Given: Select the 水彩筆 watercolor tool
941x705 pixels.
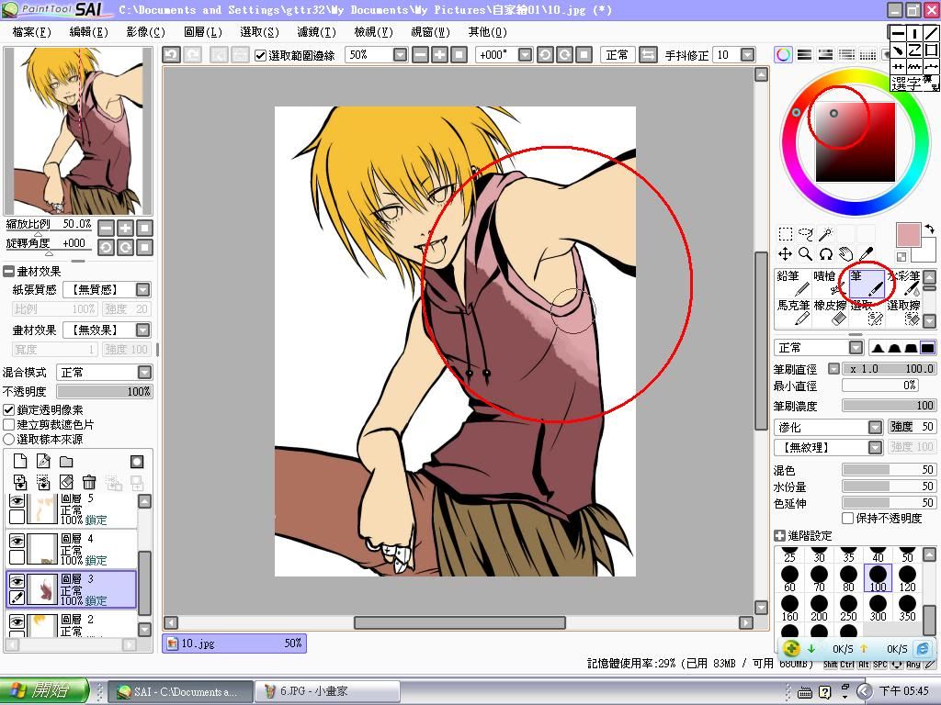Looking at the screenshot, I should click(903, 283).
